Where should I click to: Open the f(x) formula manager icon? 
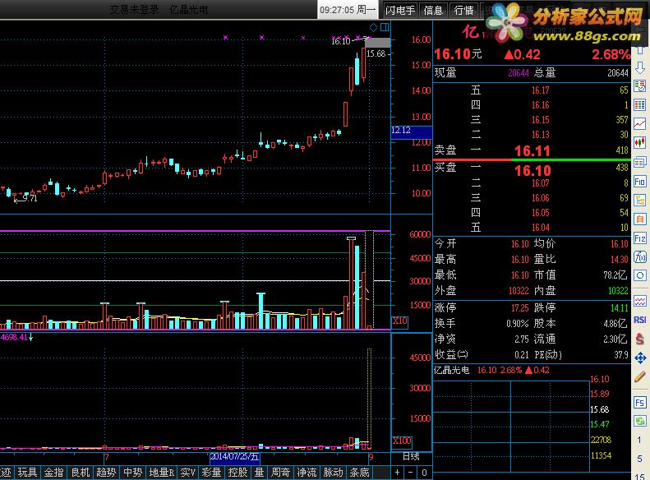coord(640,257)
